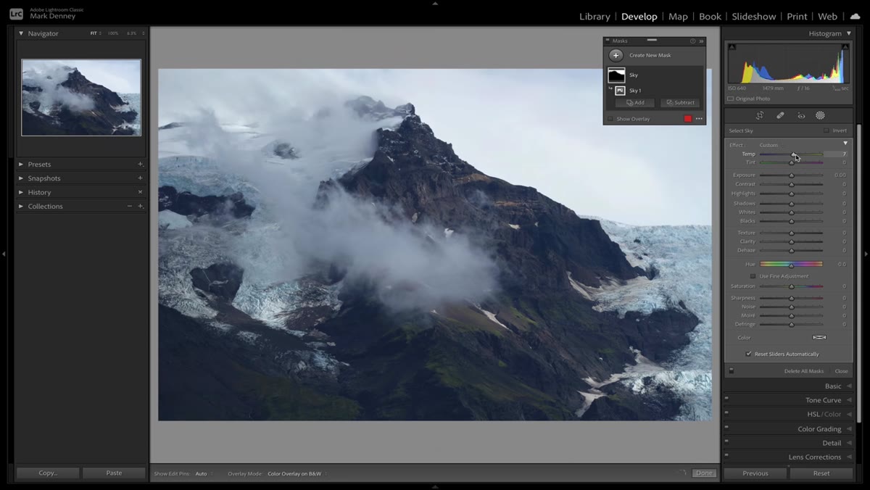Click the Hue rainbow slider

pyautogui.click(x=791, y=264)
